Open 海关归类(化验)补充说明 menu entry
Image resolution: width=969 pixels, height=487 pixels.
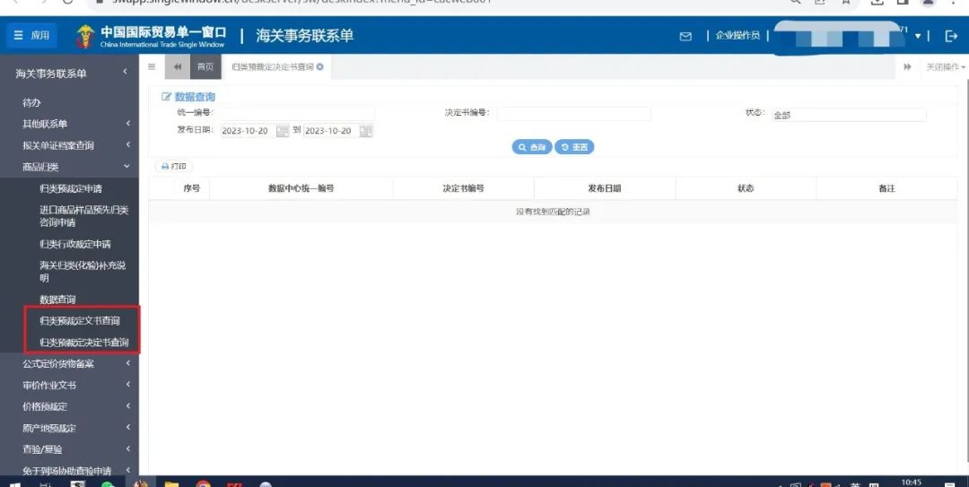tap(83, 272)
